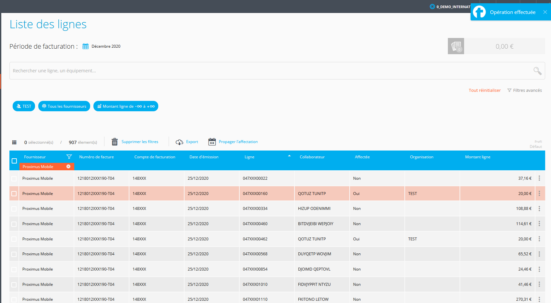Image resolution: width=551 pixels, height=303 pixels.
Task: Open row menu for line 047XXX00334
Action: point(539,209)
